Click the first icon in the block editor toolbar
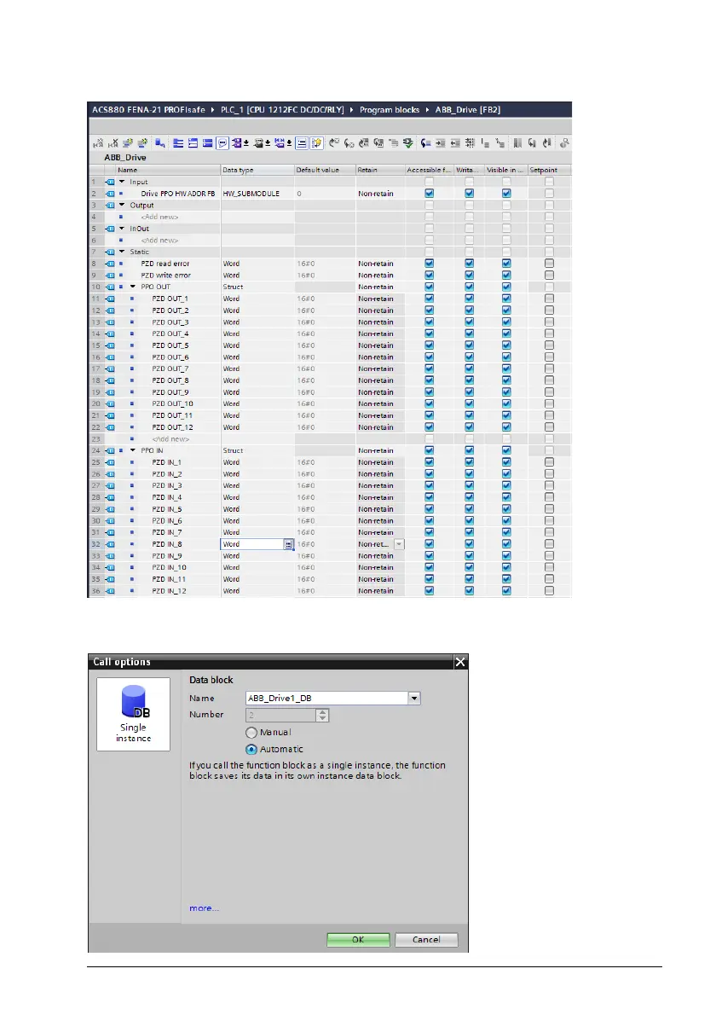Viewport: 716px width, 1015px height. pyautogui.click(x=99, y=142)
